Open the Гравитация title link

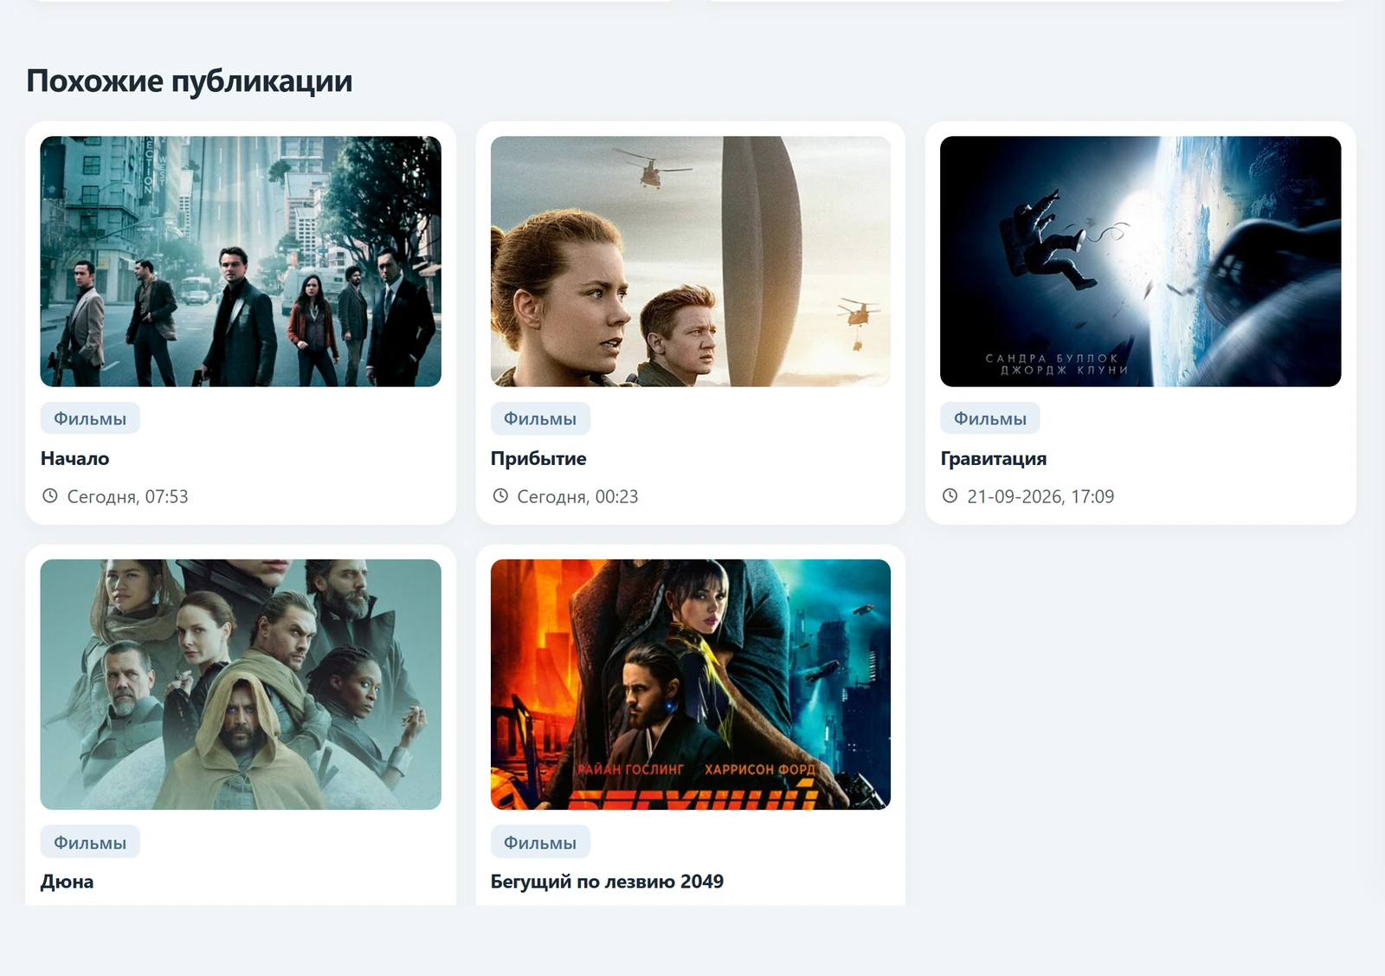[x=994, y=459]
